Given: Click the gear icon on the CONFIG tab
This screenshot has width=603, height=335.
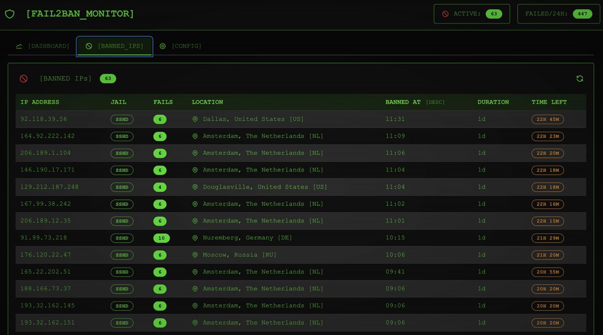Looking at the screenshot, I should coord(163,46).
